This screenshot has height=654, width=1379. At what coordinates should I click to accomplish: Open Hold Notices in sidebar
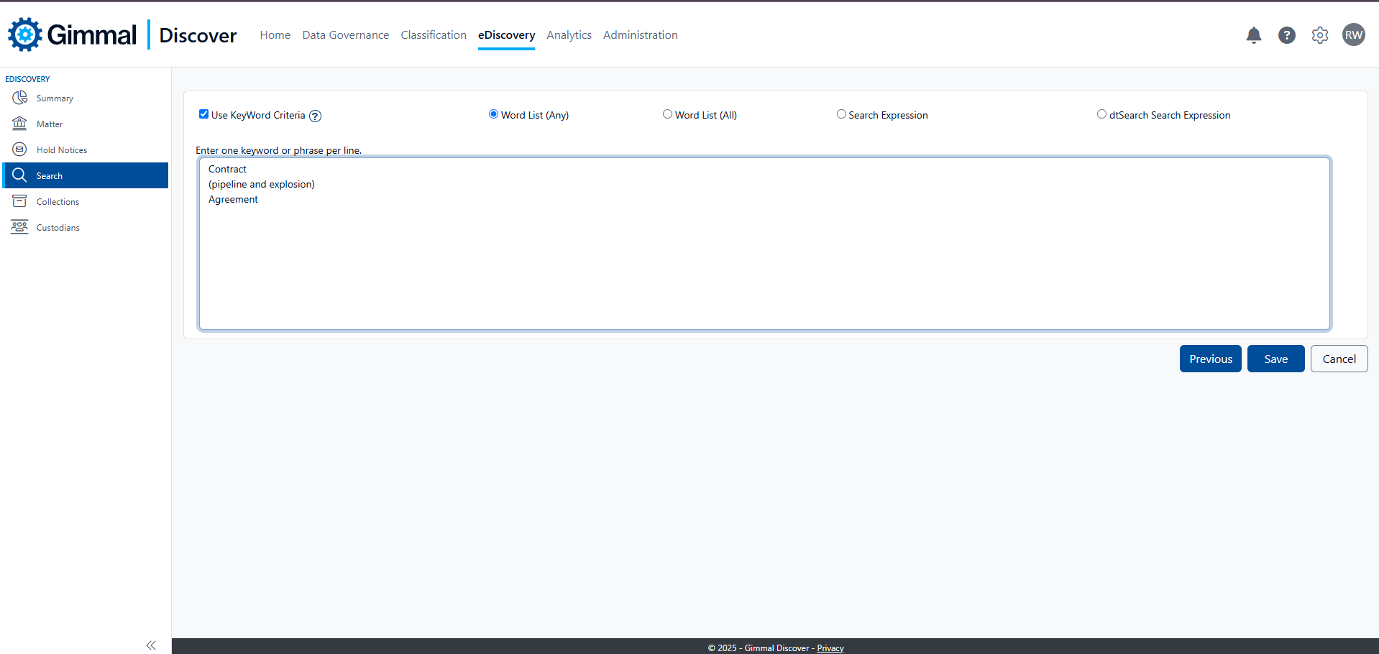(x=61, y=150)
